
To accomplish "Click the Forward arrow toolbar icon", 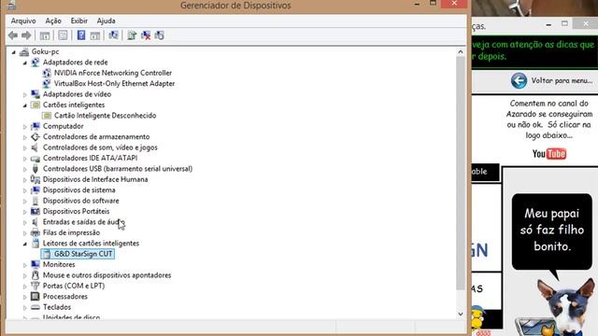I will tap(26, 35).
